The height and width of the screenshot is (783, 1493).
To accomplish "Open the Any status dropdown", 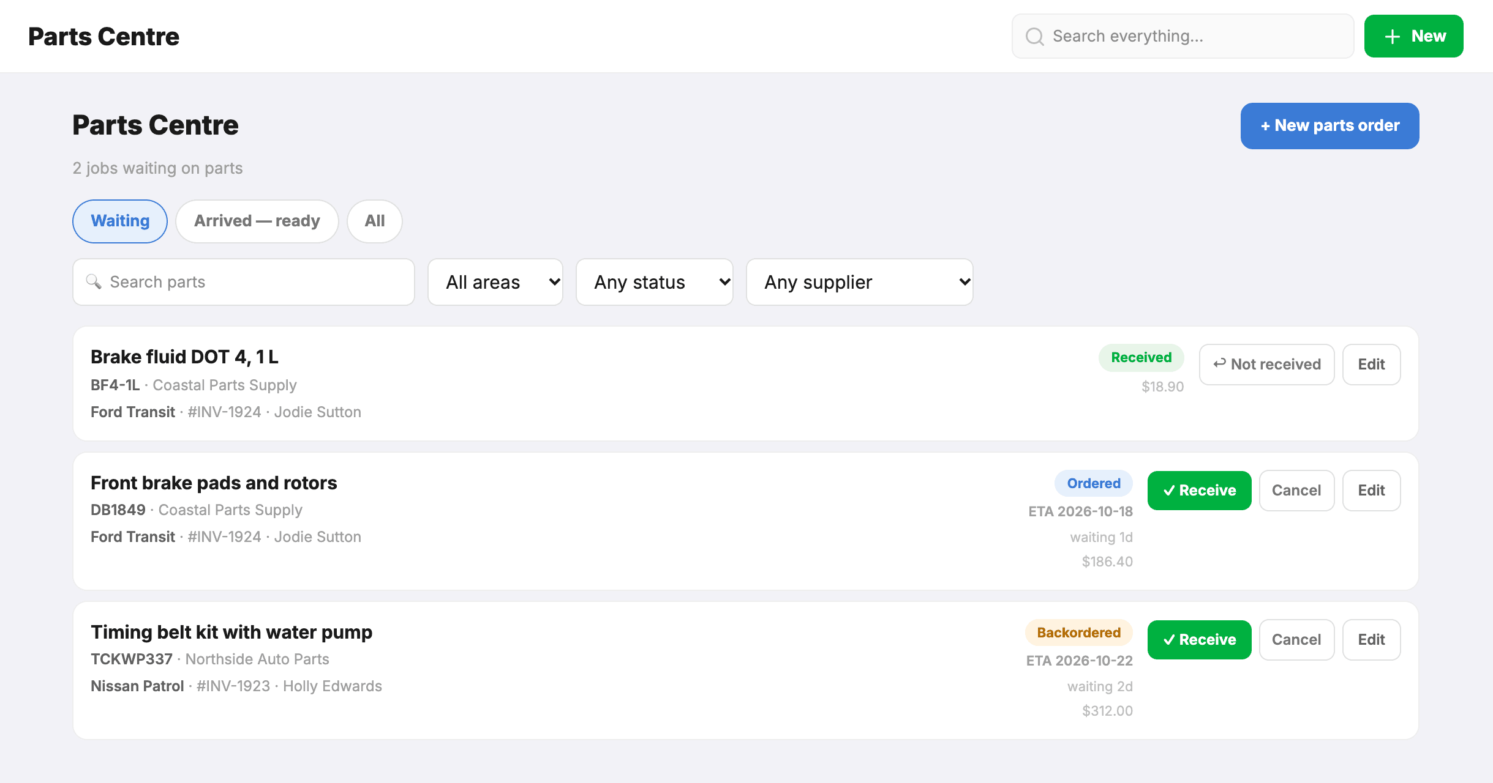I will coord(655,282).
